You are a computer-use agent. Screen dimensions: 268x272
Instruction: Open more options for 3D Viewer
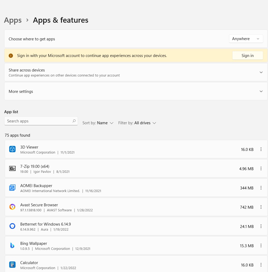261,149
